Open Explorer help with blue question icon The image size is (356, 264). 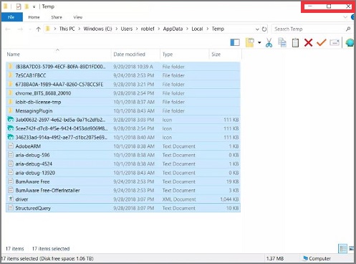pos(353,17)
